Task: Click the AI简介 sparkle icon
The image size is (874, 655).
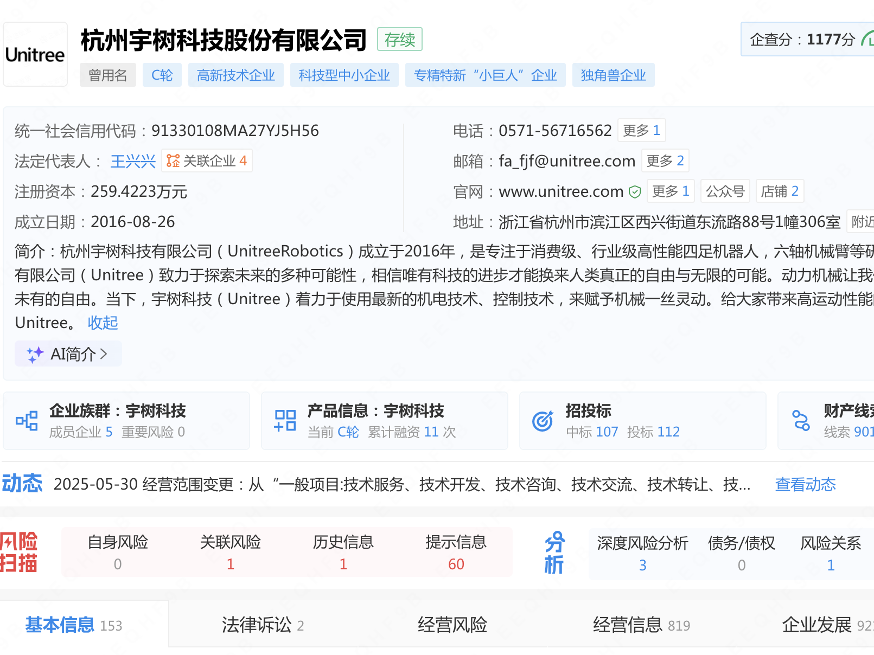Action: pos(35,354)
